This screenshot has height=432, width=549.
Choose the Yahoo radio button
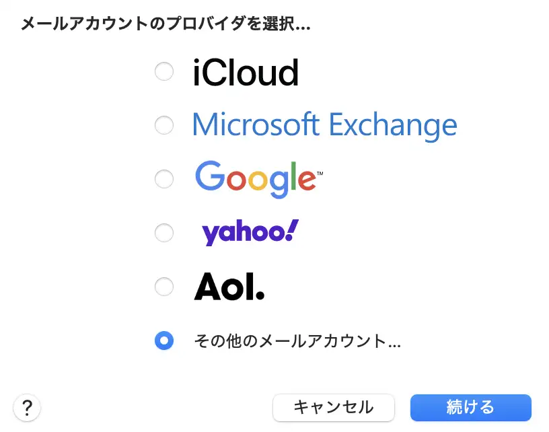click(164, 233)
